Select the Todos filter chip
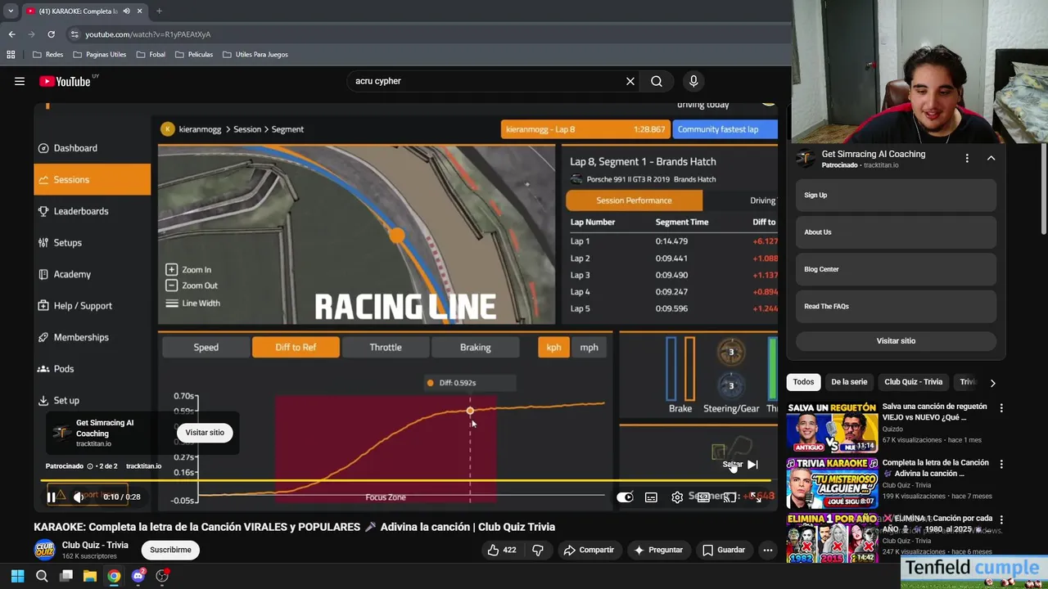 tap(803, 382)
